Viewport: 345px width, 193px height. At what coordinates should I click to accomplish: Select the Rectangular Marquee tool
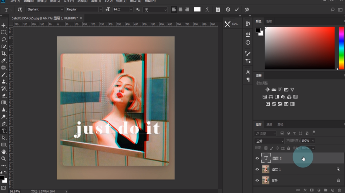3,33
